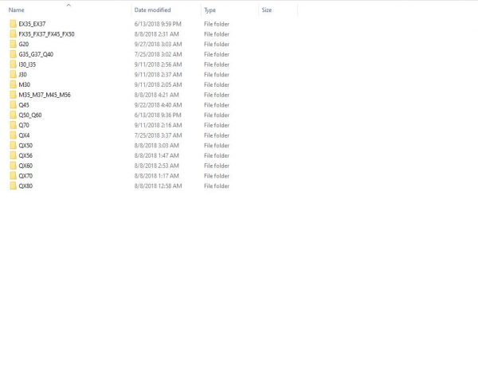
Task: Click the G35_G37_Q40 folder name
Action: [36, 54]
